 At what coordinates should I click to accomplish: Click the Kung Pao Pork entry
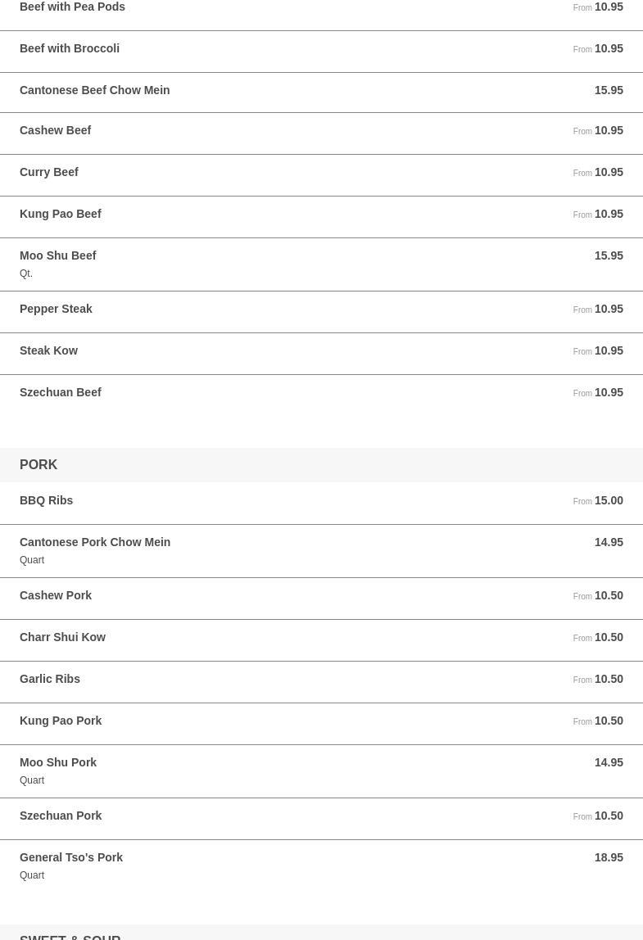tap(321, 724)
